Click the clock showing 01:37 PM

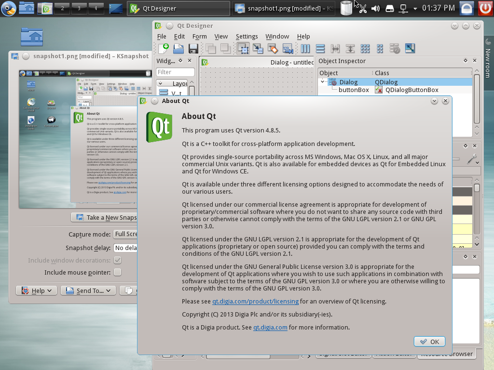point(438,8)
